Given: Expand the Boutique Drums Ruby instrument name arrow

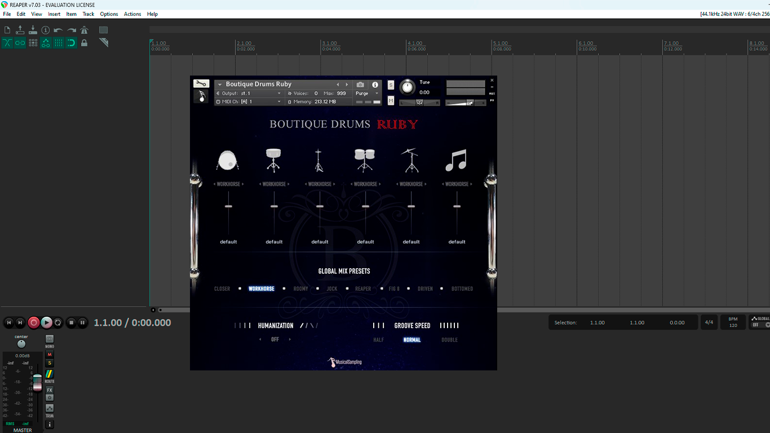Looking at the screenshot, I should [x=220, y=85].
